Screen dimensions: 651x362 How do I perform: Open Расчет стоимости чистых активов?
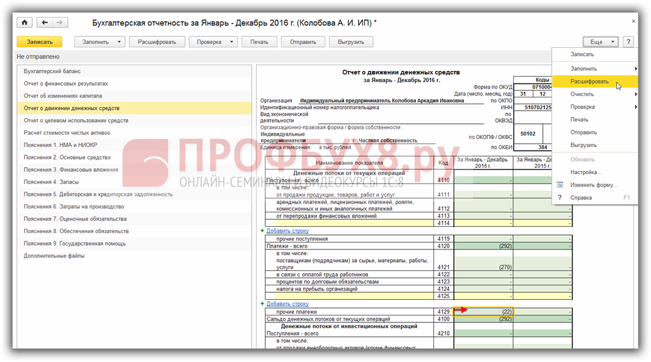click(134, 133)
